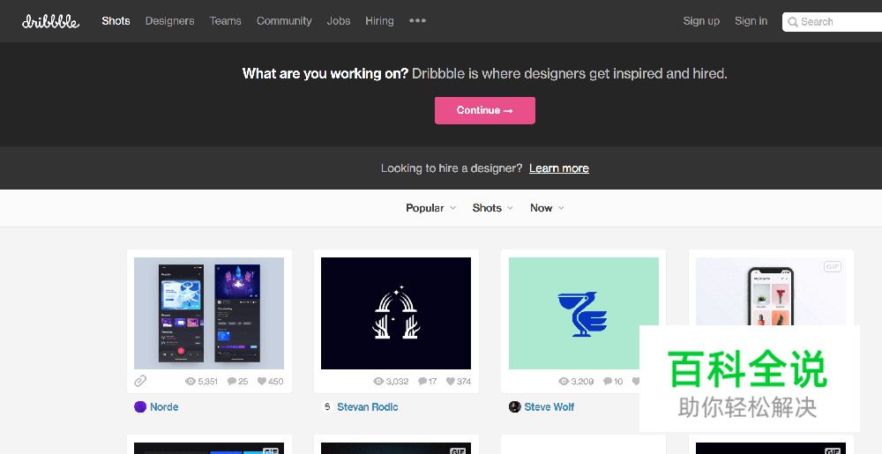This screenshot has height=454, width=882.
Task: Click the attachment paperclip icon on Norde's shot
Action: [140, 381]
